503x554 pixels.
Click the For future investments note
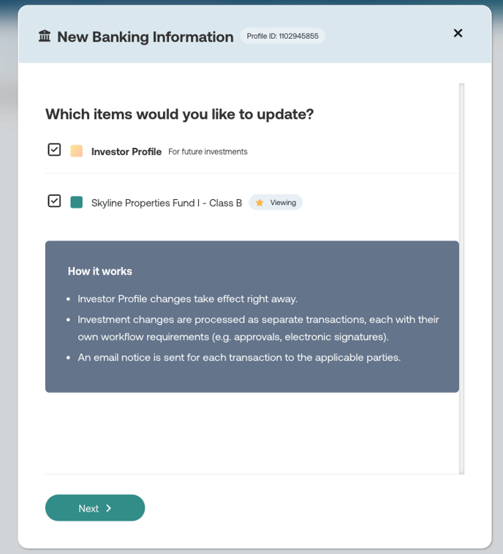pos(208,151)
